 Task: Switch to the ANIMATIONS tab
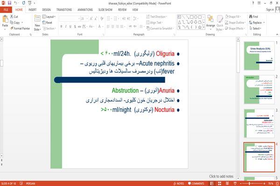85,10
